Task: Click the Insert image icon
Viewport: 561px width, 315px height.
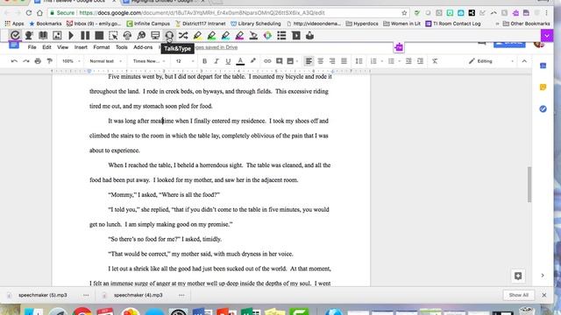Action: pyautogui.click(x=290, y=61)
